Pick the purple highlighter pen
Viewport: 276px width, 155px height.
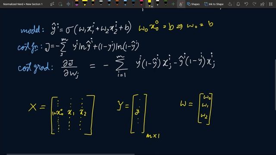point(77,3)
